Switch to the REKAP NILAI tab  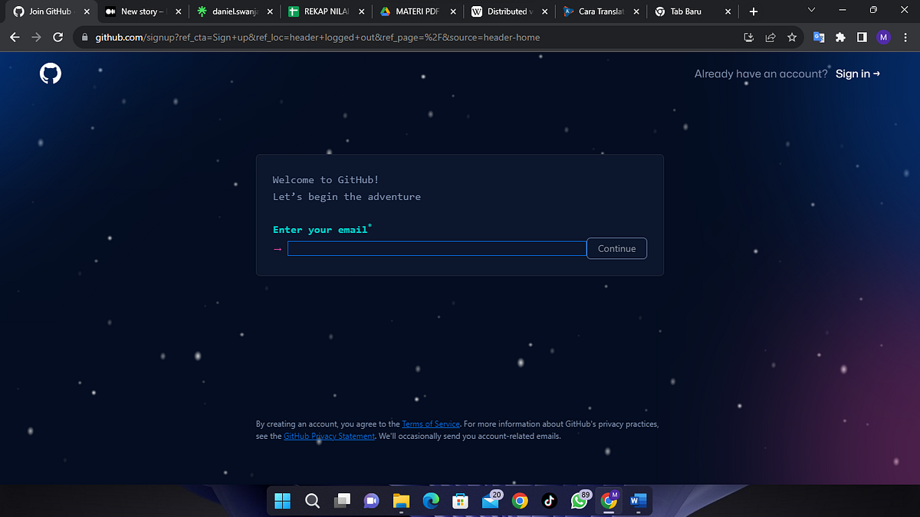(322, 11)
